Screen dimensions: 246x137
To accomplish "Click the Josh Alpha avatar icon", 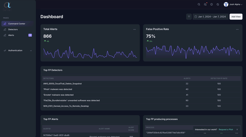I will 226,4.
